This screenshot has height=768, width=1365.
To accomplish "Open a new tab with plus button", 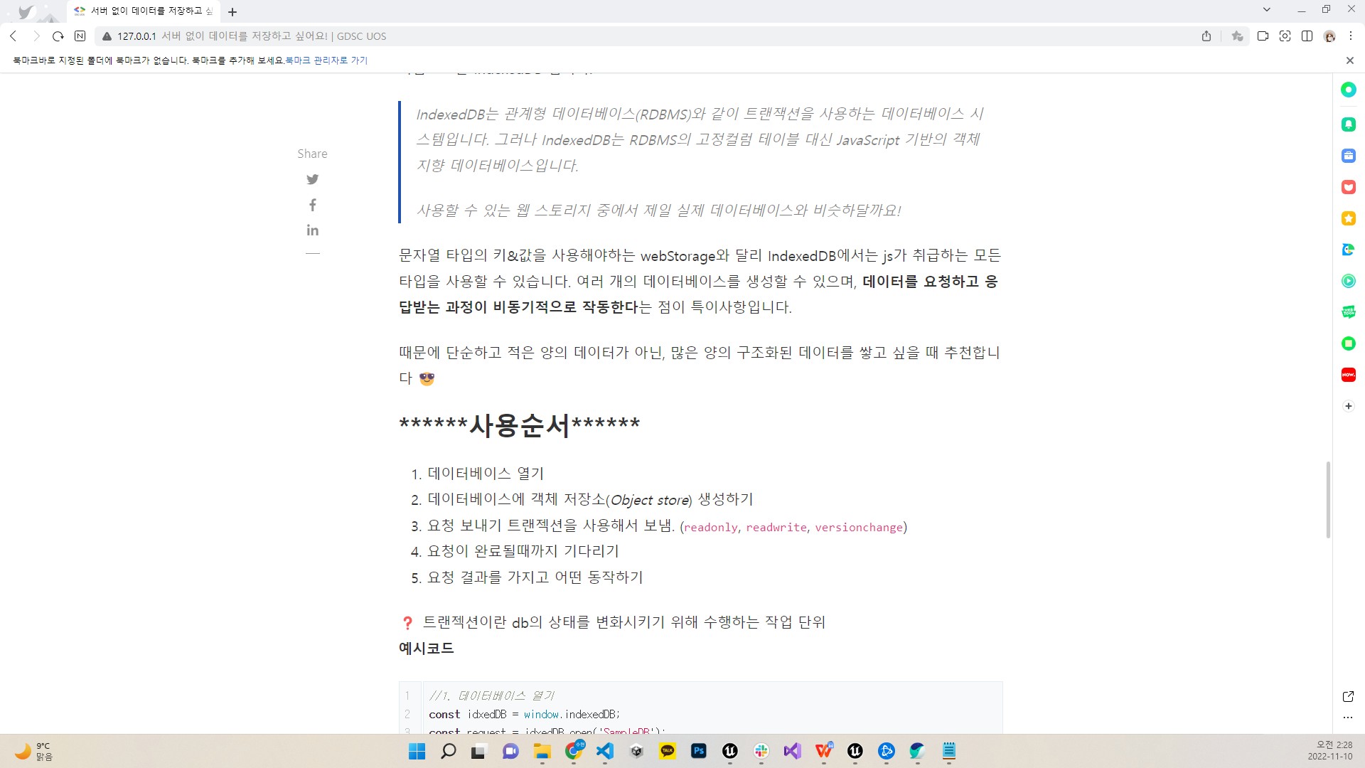I will pyautogui.click(x=232, y=12).
